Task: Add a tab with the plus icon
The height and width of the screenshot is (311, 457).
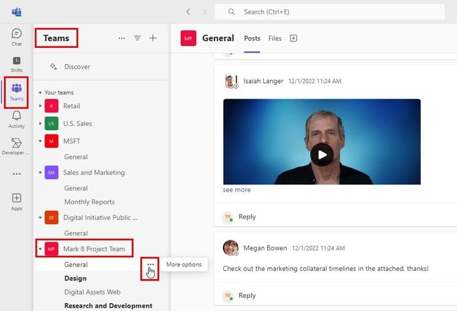Action: point(293,38)
